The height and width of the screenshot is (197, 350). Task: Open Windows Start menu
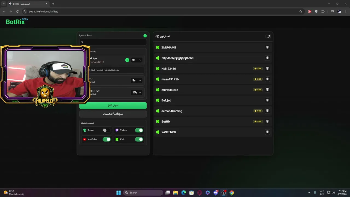tap(118, 193)
